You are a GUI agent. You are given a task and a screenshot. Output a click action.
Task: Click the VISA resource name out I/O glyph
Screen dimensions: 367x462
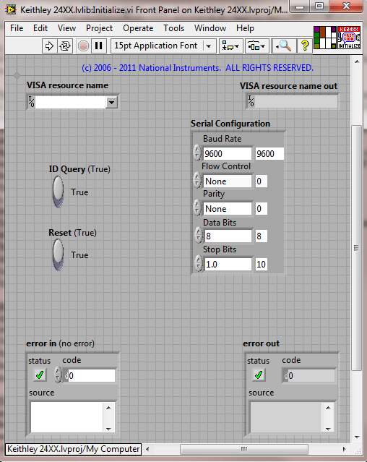[251, 101]
